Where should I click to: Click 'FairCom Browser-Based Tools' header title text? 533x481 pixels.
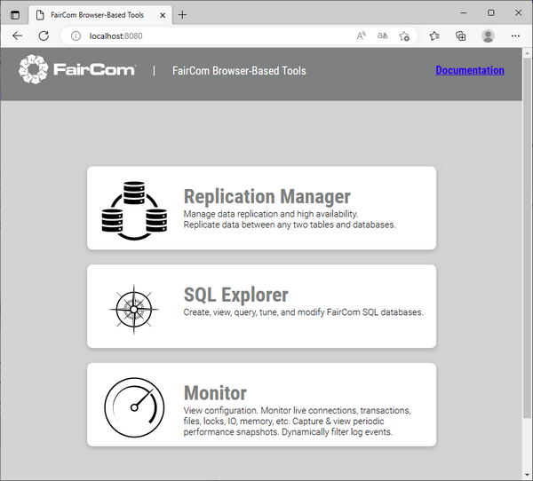point(239,71)
